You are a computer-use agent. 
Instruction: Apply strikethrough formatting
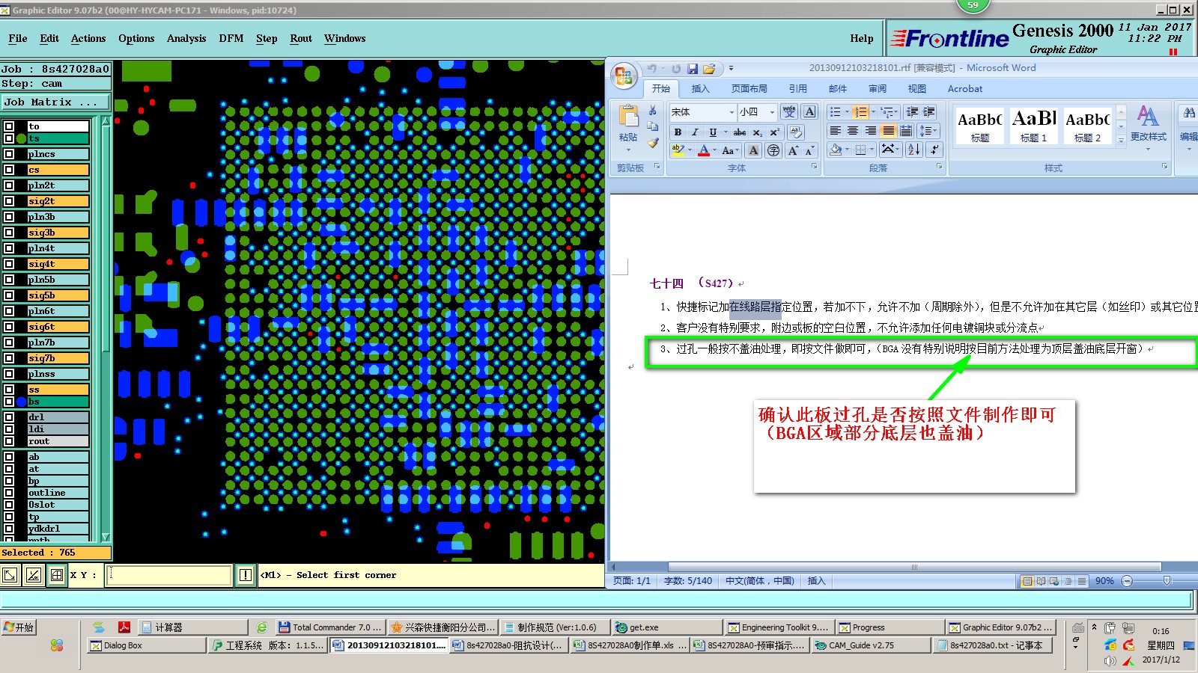click(x=740, y=132)
